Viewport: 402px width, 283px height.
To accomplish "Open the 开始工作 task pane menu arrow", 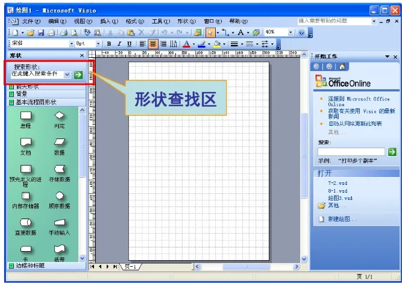I will coord(387,57).
